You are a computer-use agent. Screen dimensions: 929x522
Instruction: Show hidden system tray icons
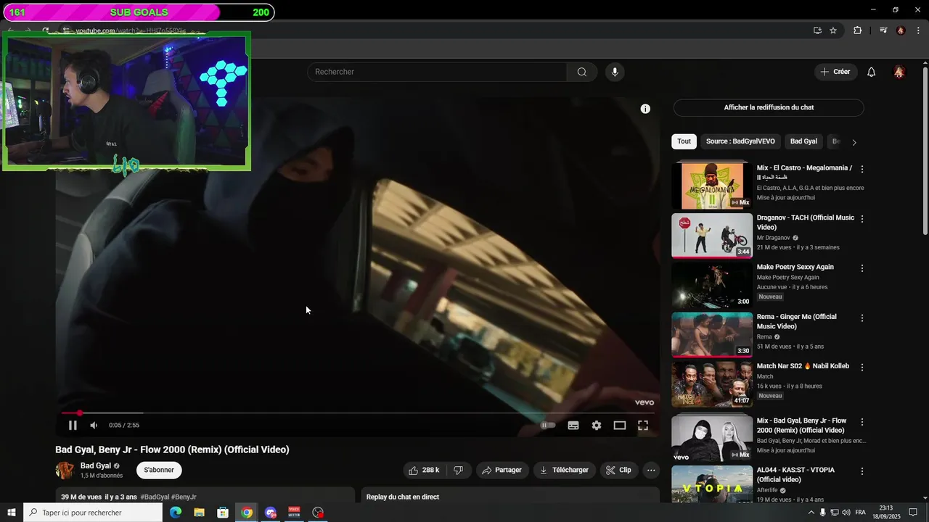coord(811,513)
